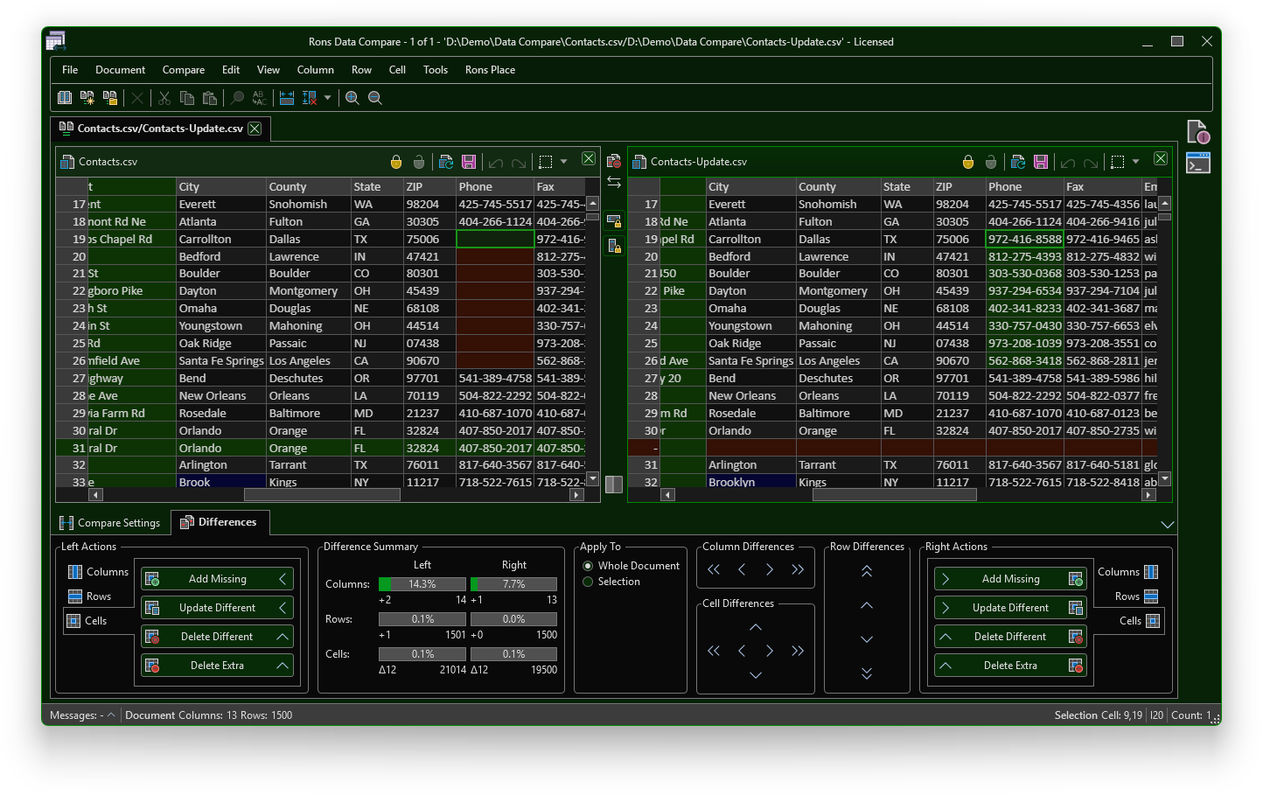This screenshot has height=795, width=1263.
Task: Open the Rons Place menu
Action: tap(490, 70)
